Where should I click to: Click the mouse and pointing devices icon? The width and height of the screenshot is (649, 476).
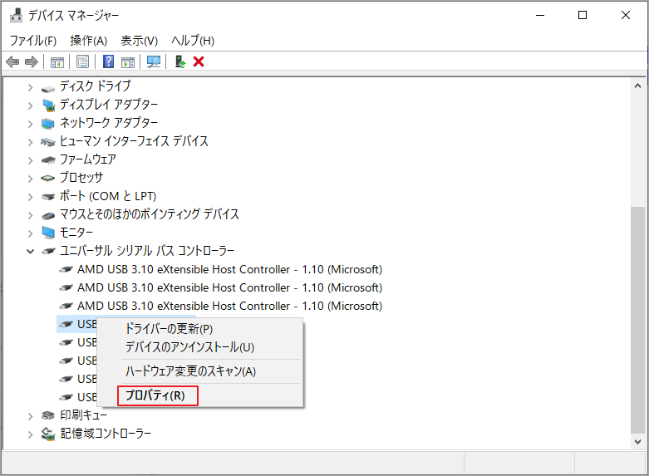[48, 215]
